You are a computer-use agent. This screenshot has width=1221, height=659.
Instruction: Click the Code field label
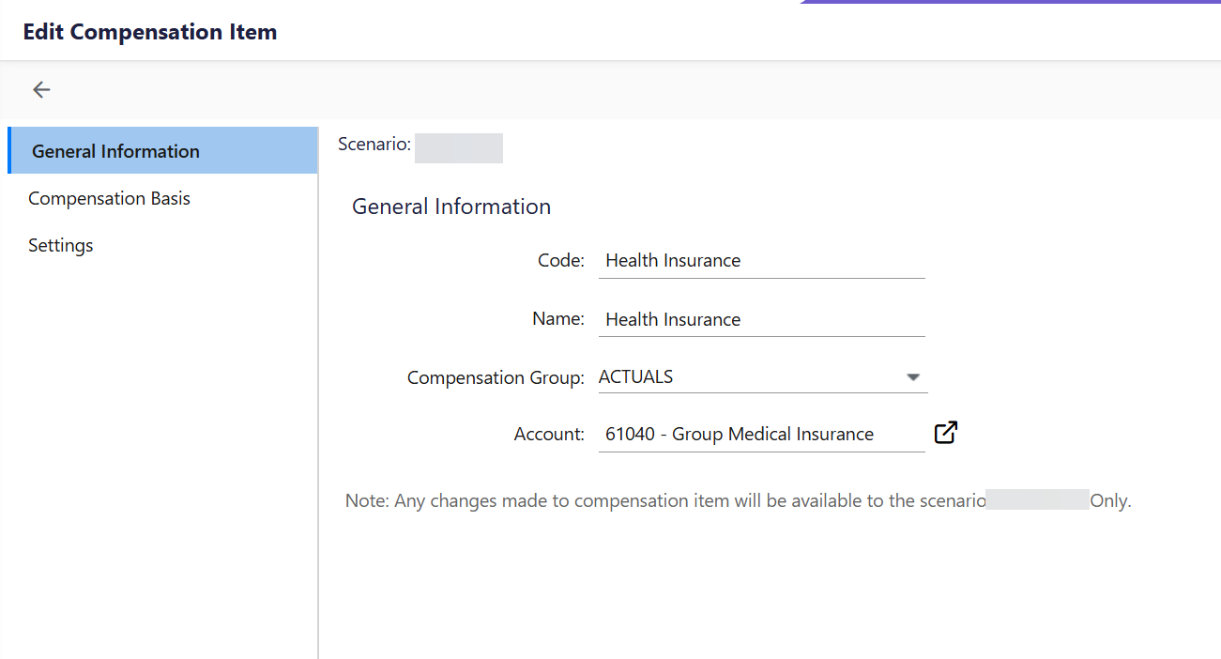point(561,261)
